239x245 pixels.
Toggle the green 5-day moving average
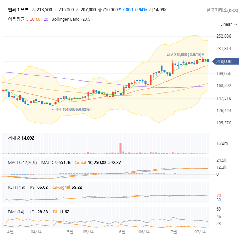tap(27, 19)
